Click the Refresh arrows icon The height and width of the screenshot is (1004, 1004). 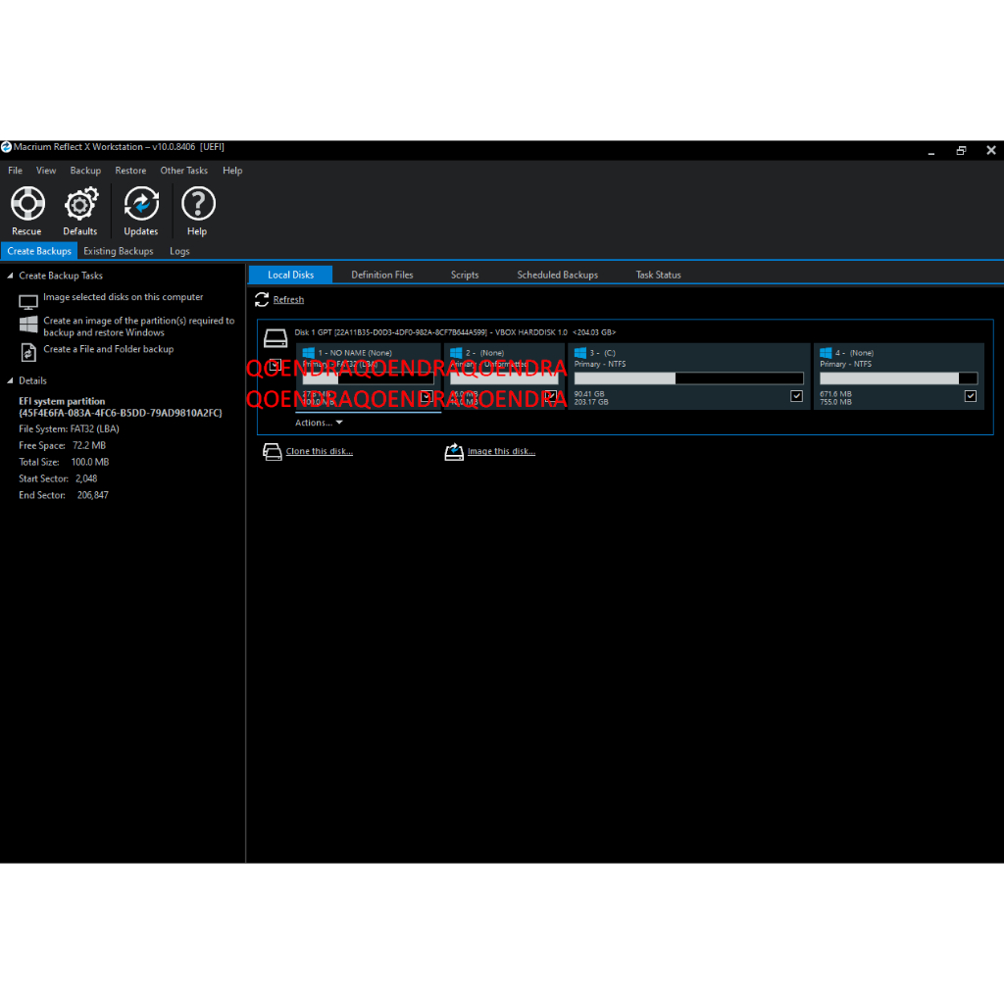[262, 299]
